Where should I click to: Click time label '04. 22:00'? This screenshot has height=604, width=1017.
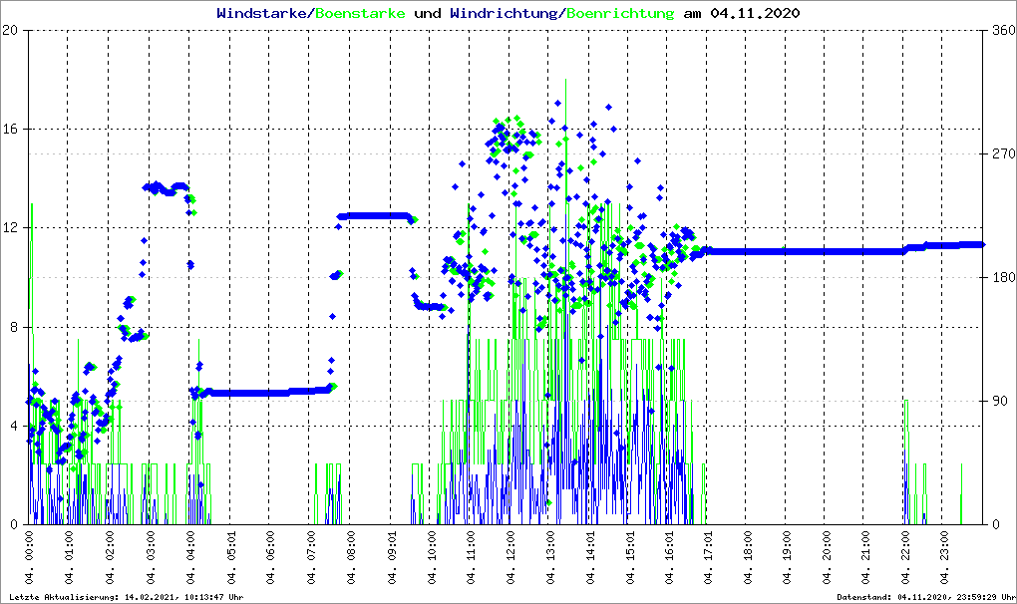[x=904, y=557]
